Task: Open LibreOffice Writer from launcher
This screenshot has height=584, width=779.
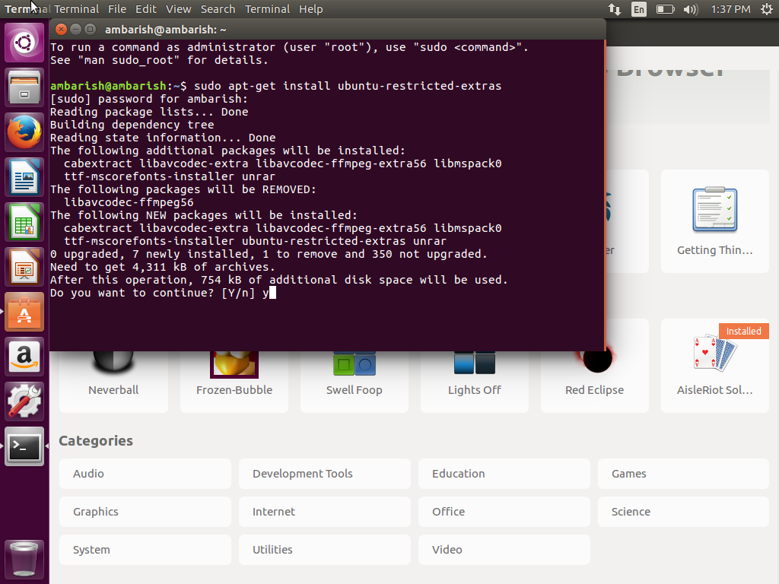Action: tap(24, 177)
